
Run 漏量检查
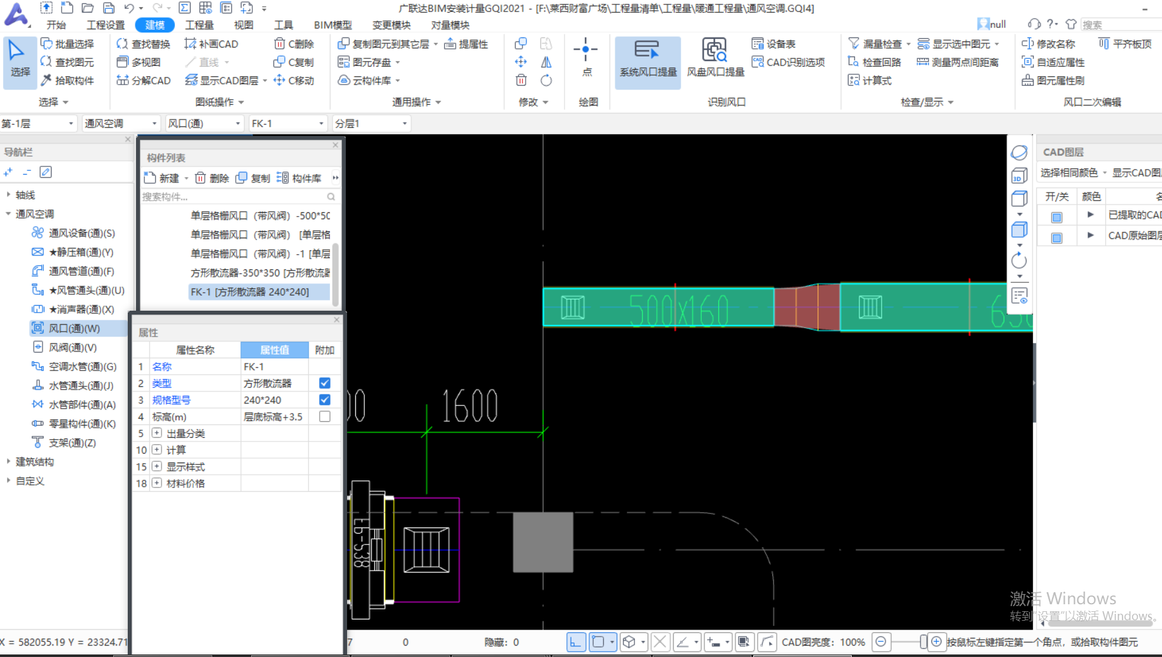(x=875, y=44)
